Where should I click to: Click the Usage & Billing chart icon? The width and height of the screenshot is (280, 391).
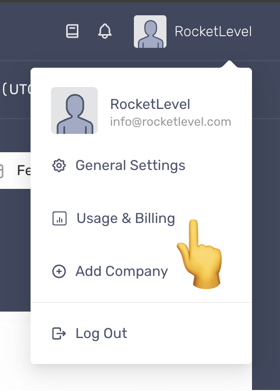(60, 218)
